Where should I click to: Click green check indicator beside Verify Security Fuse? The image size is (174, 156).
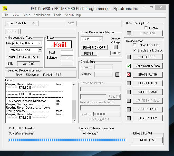[x=129, y=66]
